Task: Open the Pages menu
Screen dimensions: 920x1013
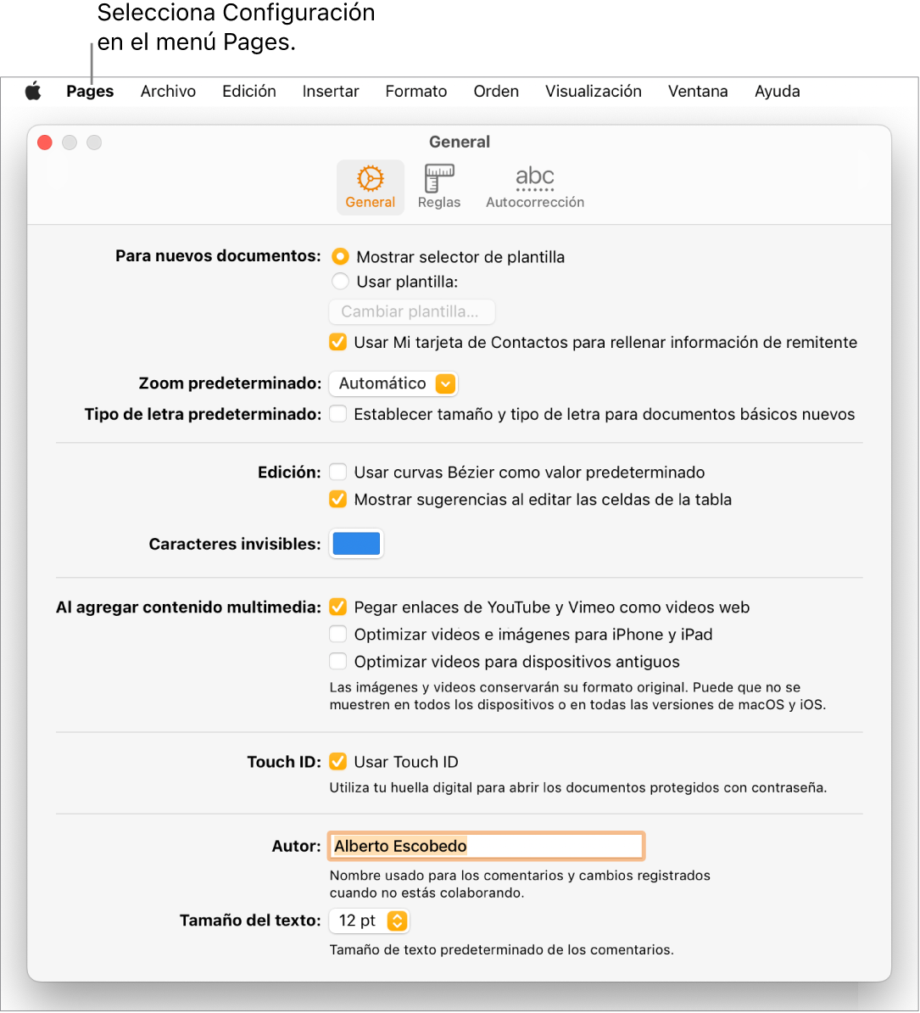Action: pos(91,92)
